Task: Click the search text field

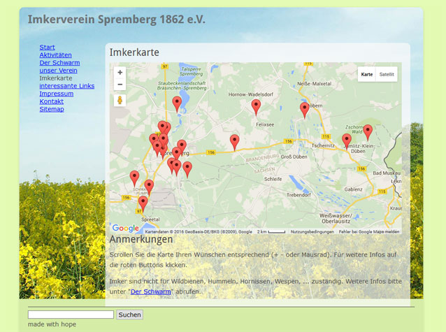Action: [x=71, y=315]
